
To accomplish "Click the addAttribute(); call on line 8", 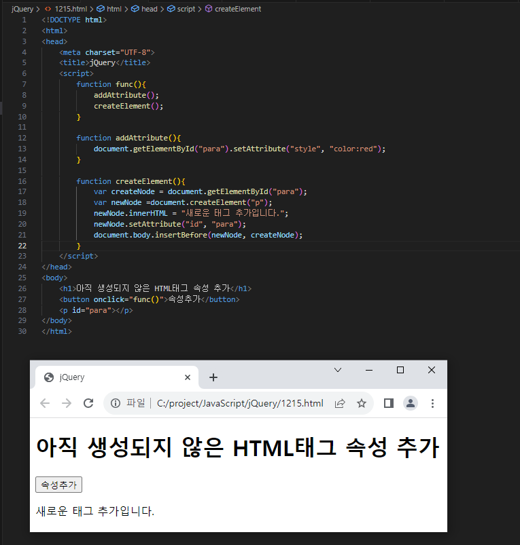I will click(126, 95).
